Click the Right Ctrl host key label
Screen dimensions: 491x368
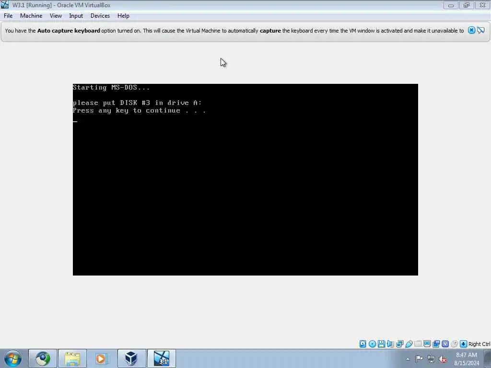pyautogui.click(x=479, y=344)
